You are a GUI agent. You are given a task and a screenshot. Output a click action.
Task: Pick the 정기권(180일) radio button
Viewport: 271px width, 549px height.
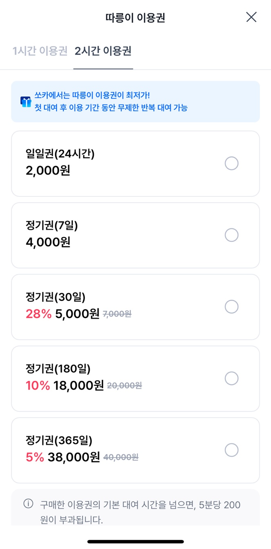[231, 379]
